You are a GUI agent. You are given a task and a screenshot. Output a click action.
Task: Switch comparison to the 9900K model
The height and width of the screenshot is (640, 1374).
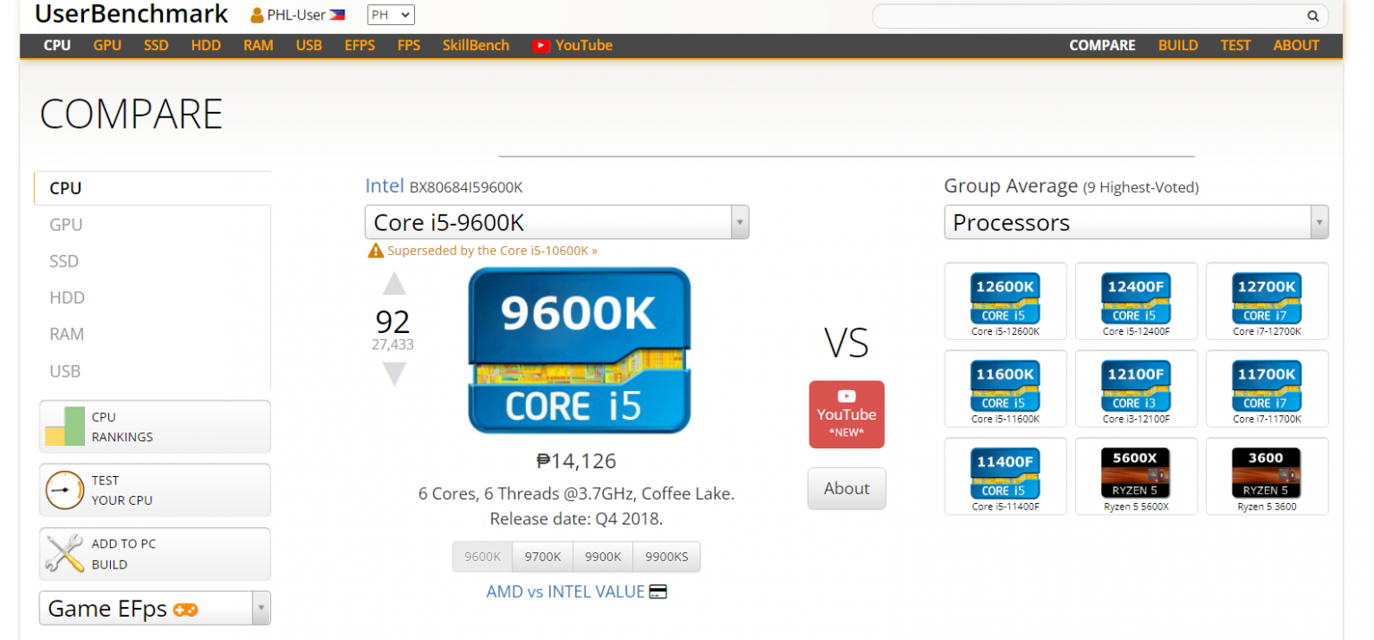(x=603, y=557)
